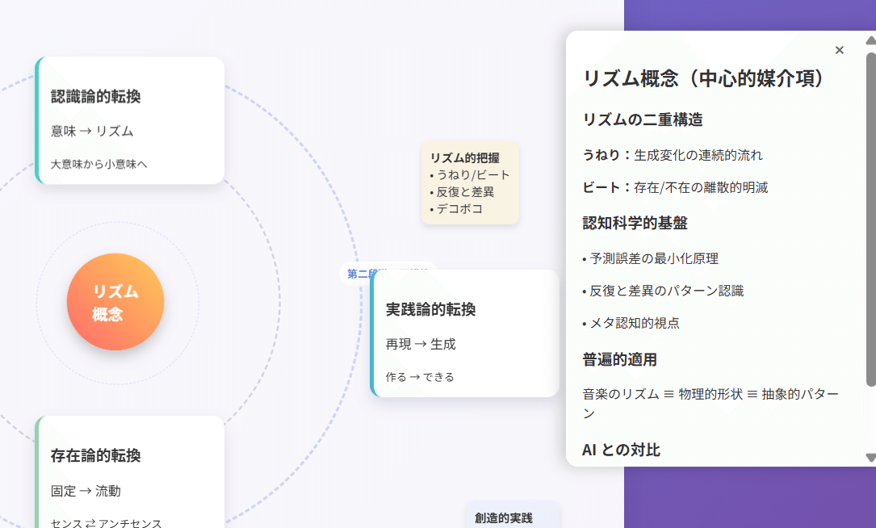Click the 認知科学的基盤 heading
Image resolution: width=876 pixels, height=528 pixels.
[635, 223]
